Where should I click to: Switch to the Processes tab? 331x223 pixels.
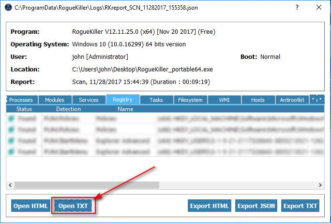pos(21,100)
